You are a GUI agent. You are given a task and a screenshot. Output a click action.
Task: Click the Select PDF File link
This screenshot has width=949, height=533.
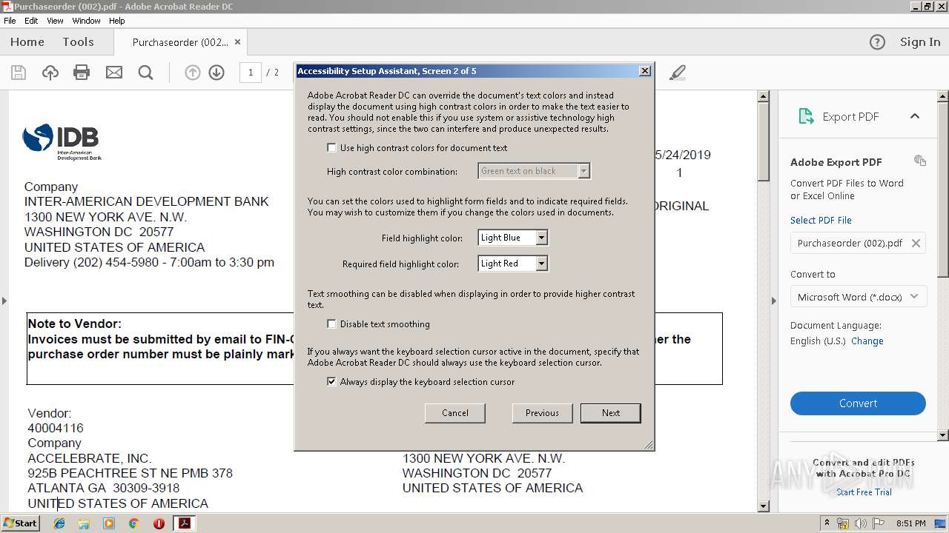(821, 220)
